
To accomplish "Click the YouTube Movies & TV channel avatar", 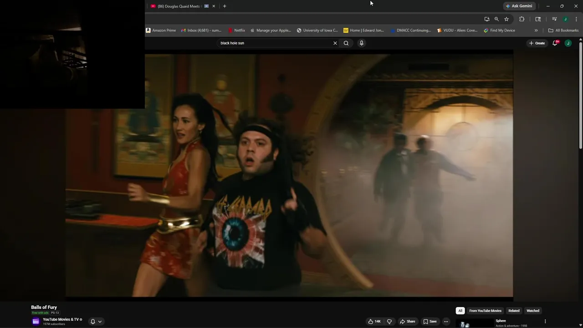I will [x=36, y=321].
